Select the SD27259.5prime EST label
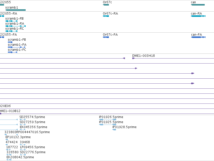This screenshot has width=214, height=161. tap(32, 122)
